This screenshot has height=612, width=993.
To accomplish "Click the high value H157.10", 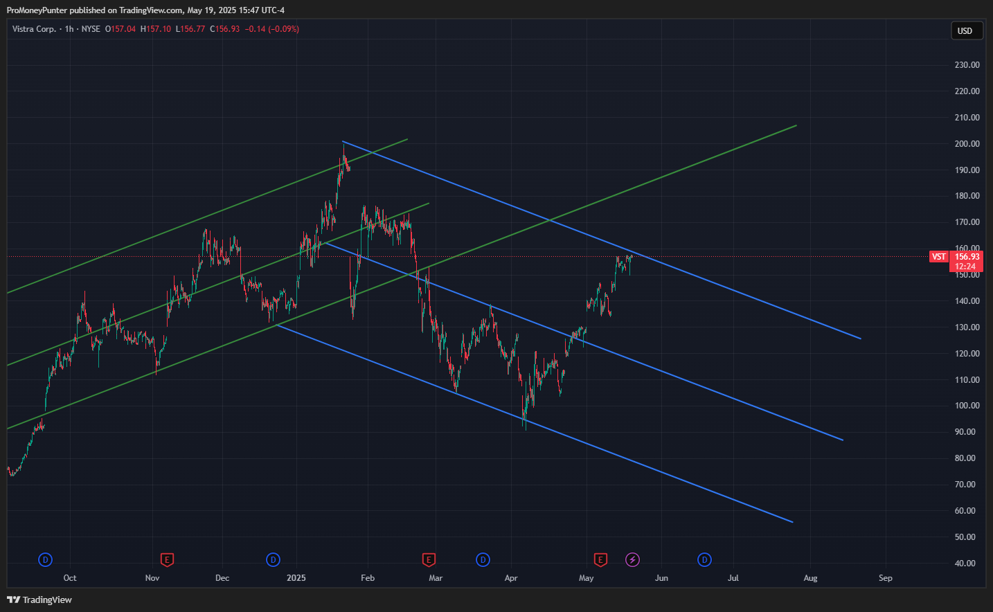I will point(156,29).
